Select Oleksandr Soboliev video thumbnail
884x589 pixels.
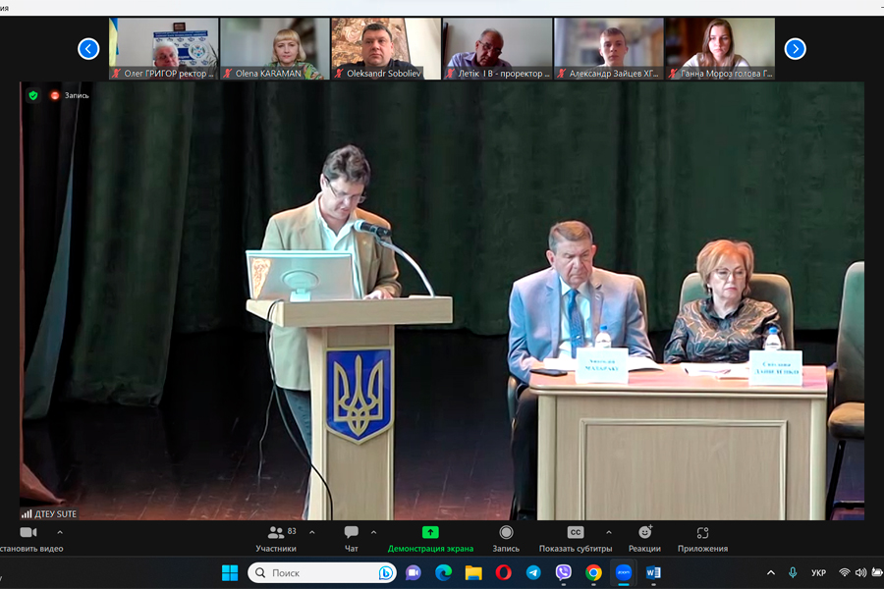pyautogui.click(x=386, y=48)
